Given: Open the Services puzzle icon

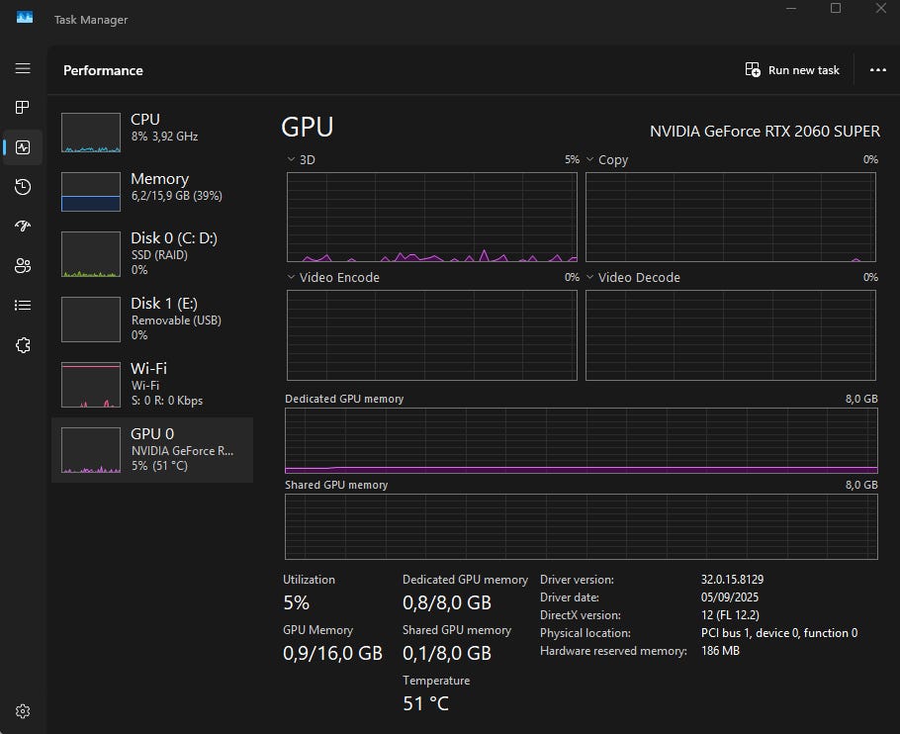Looking at the screenshot, I should [x=23, y=345].
